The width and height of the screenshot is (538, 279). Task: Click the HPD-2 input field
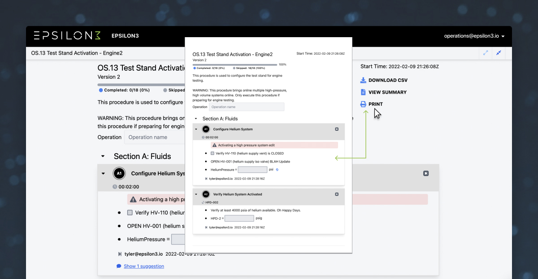(x=239, y=219)
